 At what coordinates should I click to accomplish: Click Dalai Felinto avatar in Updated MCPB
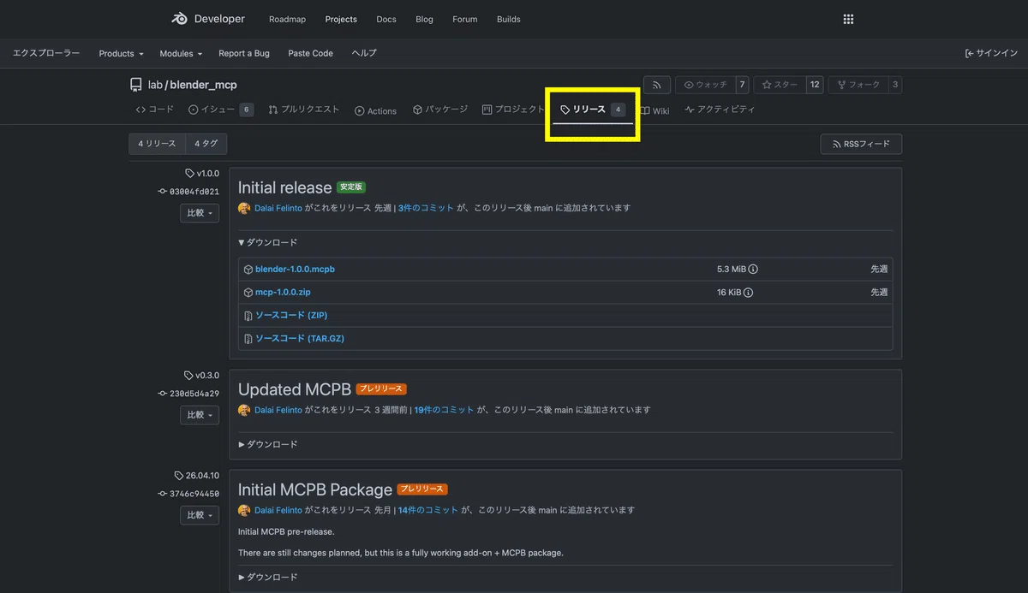(244, 410)
